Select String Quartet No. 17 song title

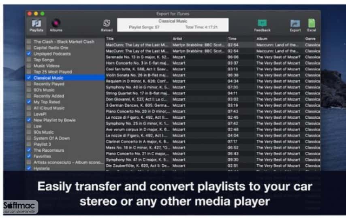click(x=137, y=93)
